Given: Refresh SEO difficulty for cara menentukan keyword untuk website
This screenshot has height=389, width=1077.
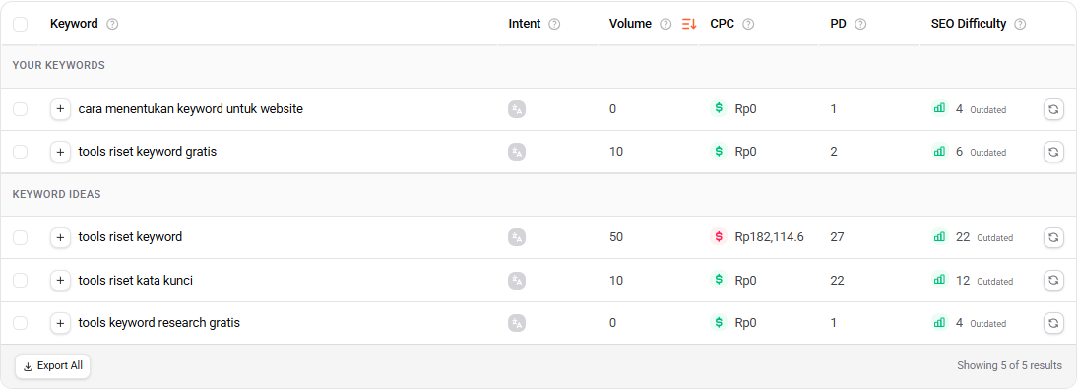Looking at the screenshot, I should point(1053,109).
